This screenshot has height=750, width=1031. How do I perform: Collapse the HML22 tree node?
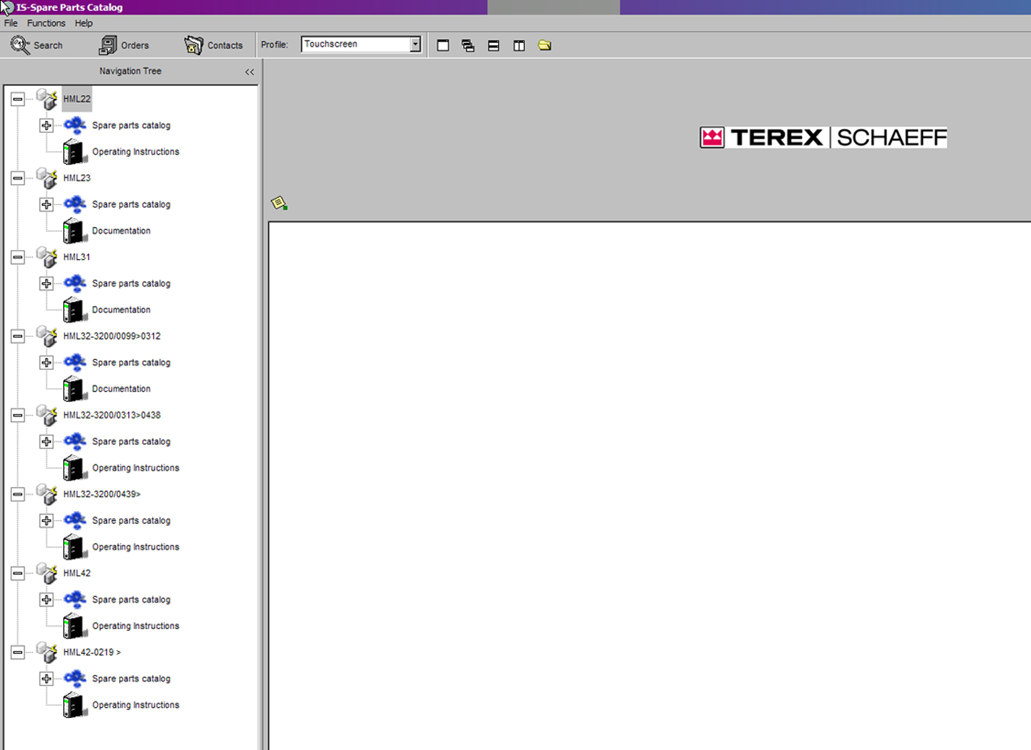point(18,99)
